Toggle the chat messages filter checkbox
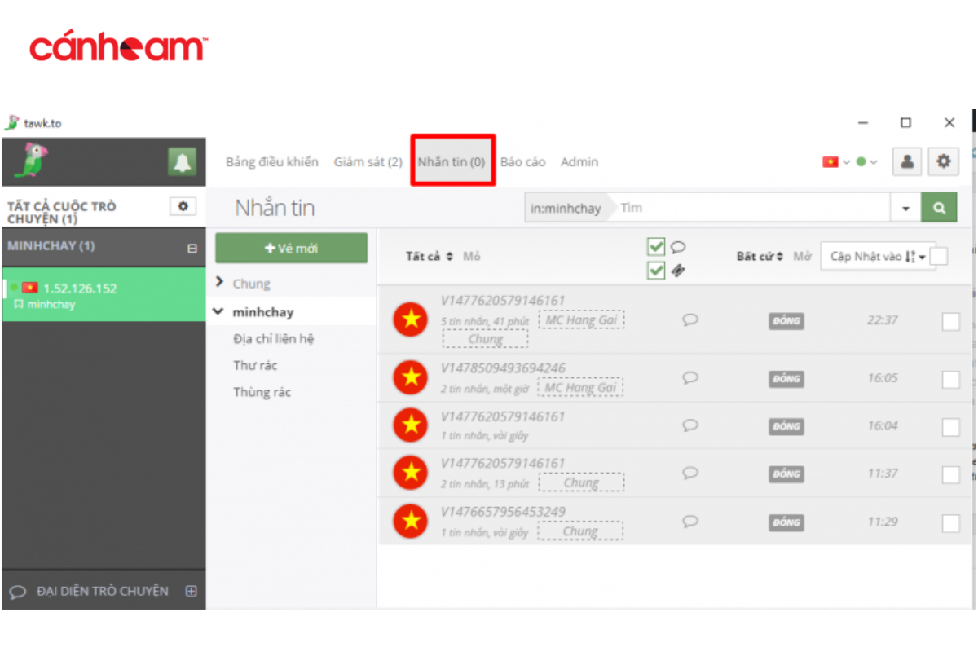 pos(656,247)
